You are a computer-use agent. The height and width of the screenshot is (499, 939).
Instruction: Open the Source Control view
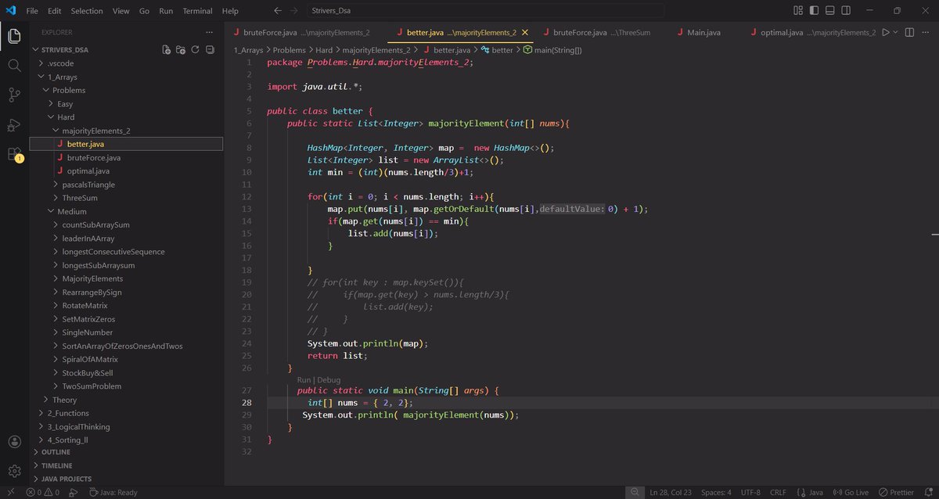(x=14, y=95)
